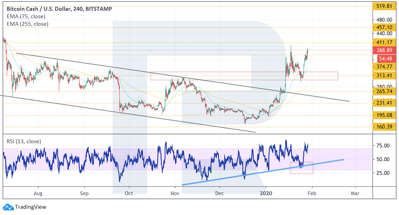Click the red 388.89 current price label
This screenshot has width=399, height=215.
pos(384,50)
